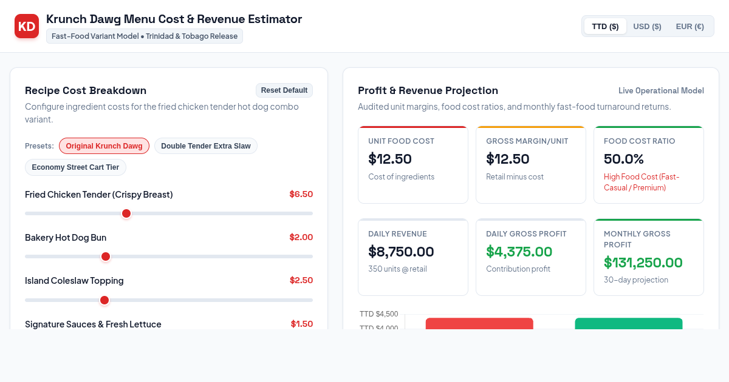Click the Recipe Cost Breakdown heading
Viewport: 729px width, 382px height.
tap(86, 90)
